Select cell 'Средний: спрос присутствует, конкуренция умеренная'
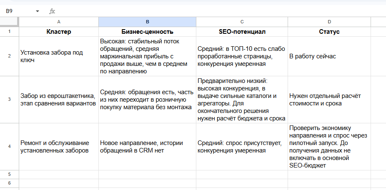Image resolution: width=386 pixels, height=190 pixels. point(242,146)
